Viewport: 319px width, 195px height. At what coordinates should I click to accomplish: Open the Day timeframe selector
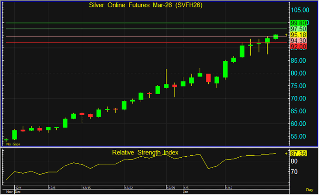(309, 190)
